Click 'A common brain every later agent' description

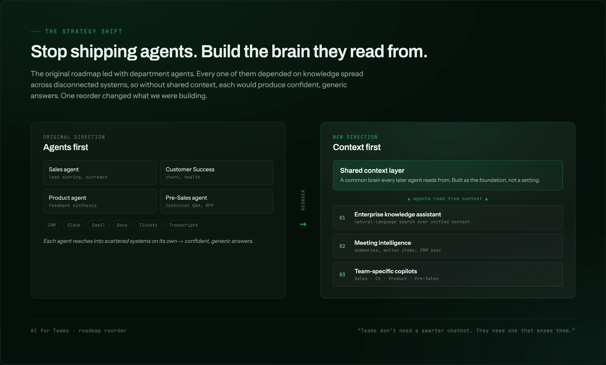click(440, 180)
